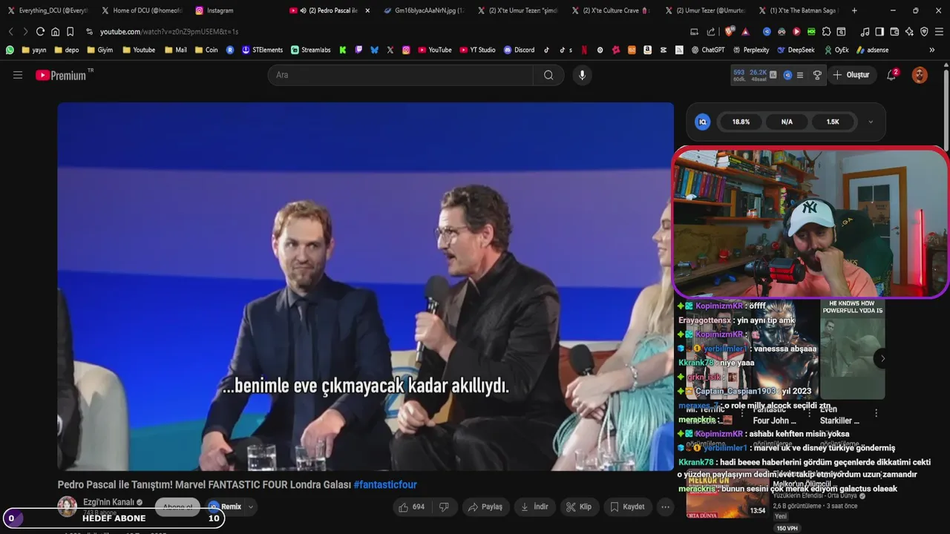The width and height of the screenshot is (950, 534).
Task: Open the ChatGPT bookmark
Action: pyautogui.click(x=707, y=50)
